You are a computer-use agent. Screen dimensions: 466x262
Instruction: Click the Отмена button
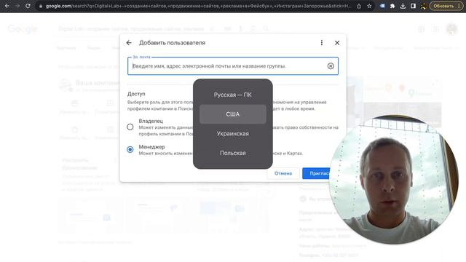pyautogui.click(x=283, y=173)
